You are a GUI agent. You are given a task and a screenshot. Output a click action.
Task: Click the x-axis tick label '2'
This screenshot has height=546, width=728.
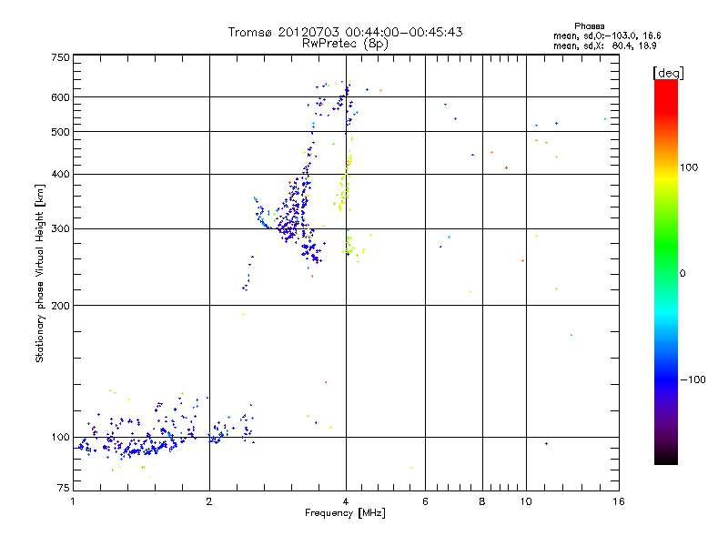point(209,501)
